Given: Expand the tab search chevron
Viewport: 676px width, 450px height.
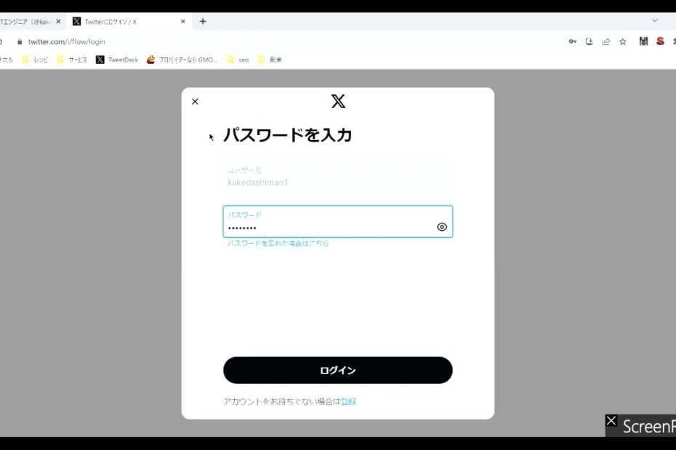Looking at the screenshot, I should click(x=654, y=21).
